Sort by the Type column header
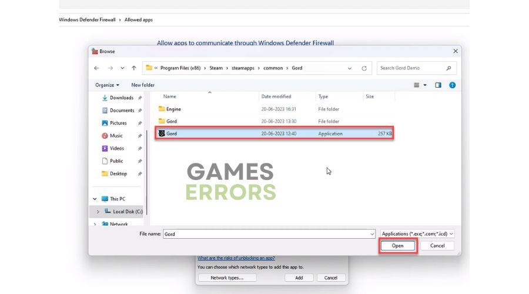Screen dimensions: 529x294 point(323,96)
